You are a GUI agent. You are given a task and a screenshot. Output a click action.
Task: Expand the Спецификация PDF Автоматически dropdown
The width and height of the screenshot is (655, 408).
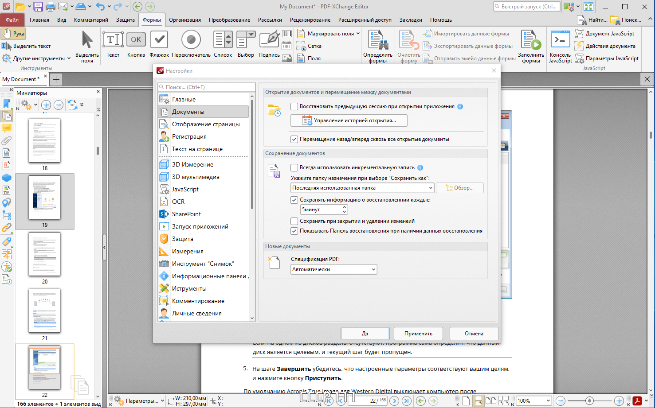334,269
